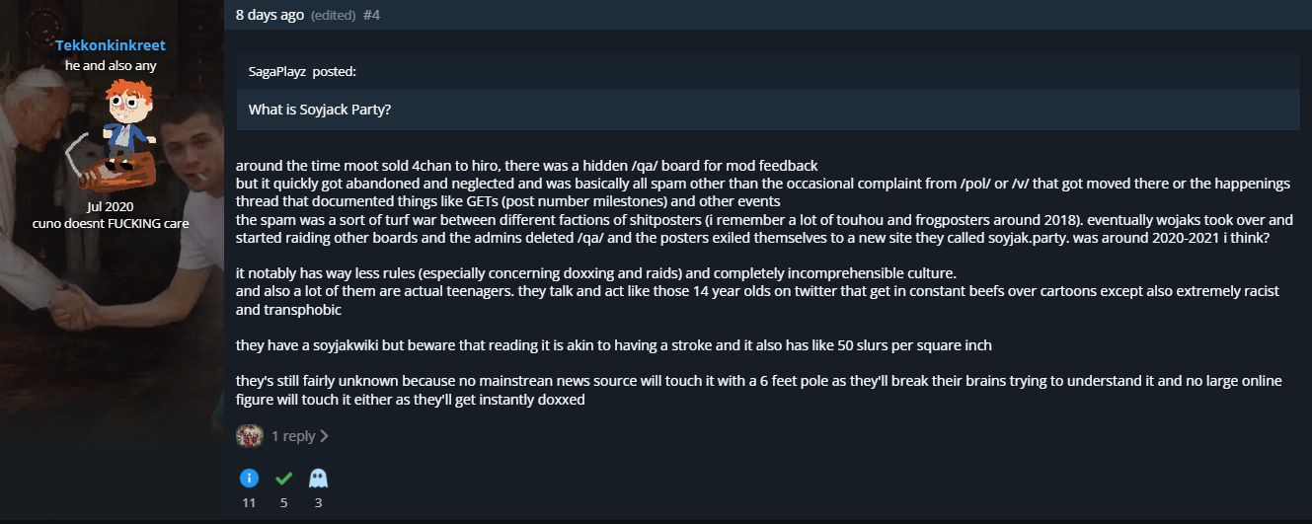Image resolution: width=1312 pixels, height=524 pixels.
Task: Click the status cuno doesnt FUCKING care
Action: pyautogui.click(x=111, y=223)
